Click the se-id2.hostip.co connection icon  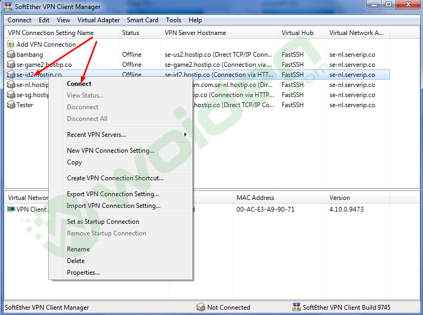pos(11,75)
